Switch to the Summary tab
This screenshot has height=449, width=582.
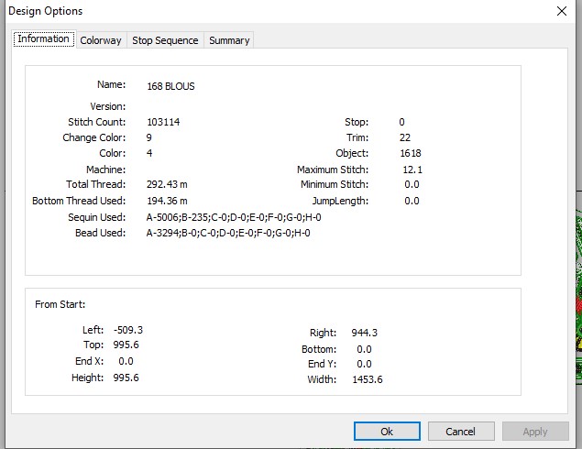pos(229,40)
